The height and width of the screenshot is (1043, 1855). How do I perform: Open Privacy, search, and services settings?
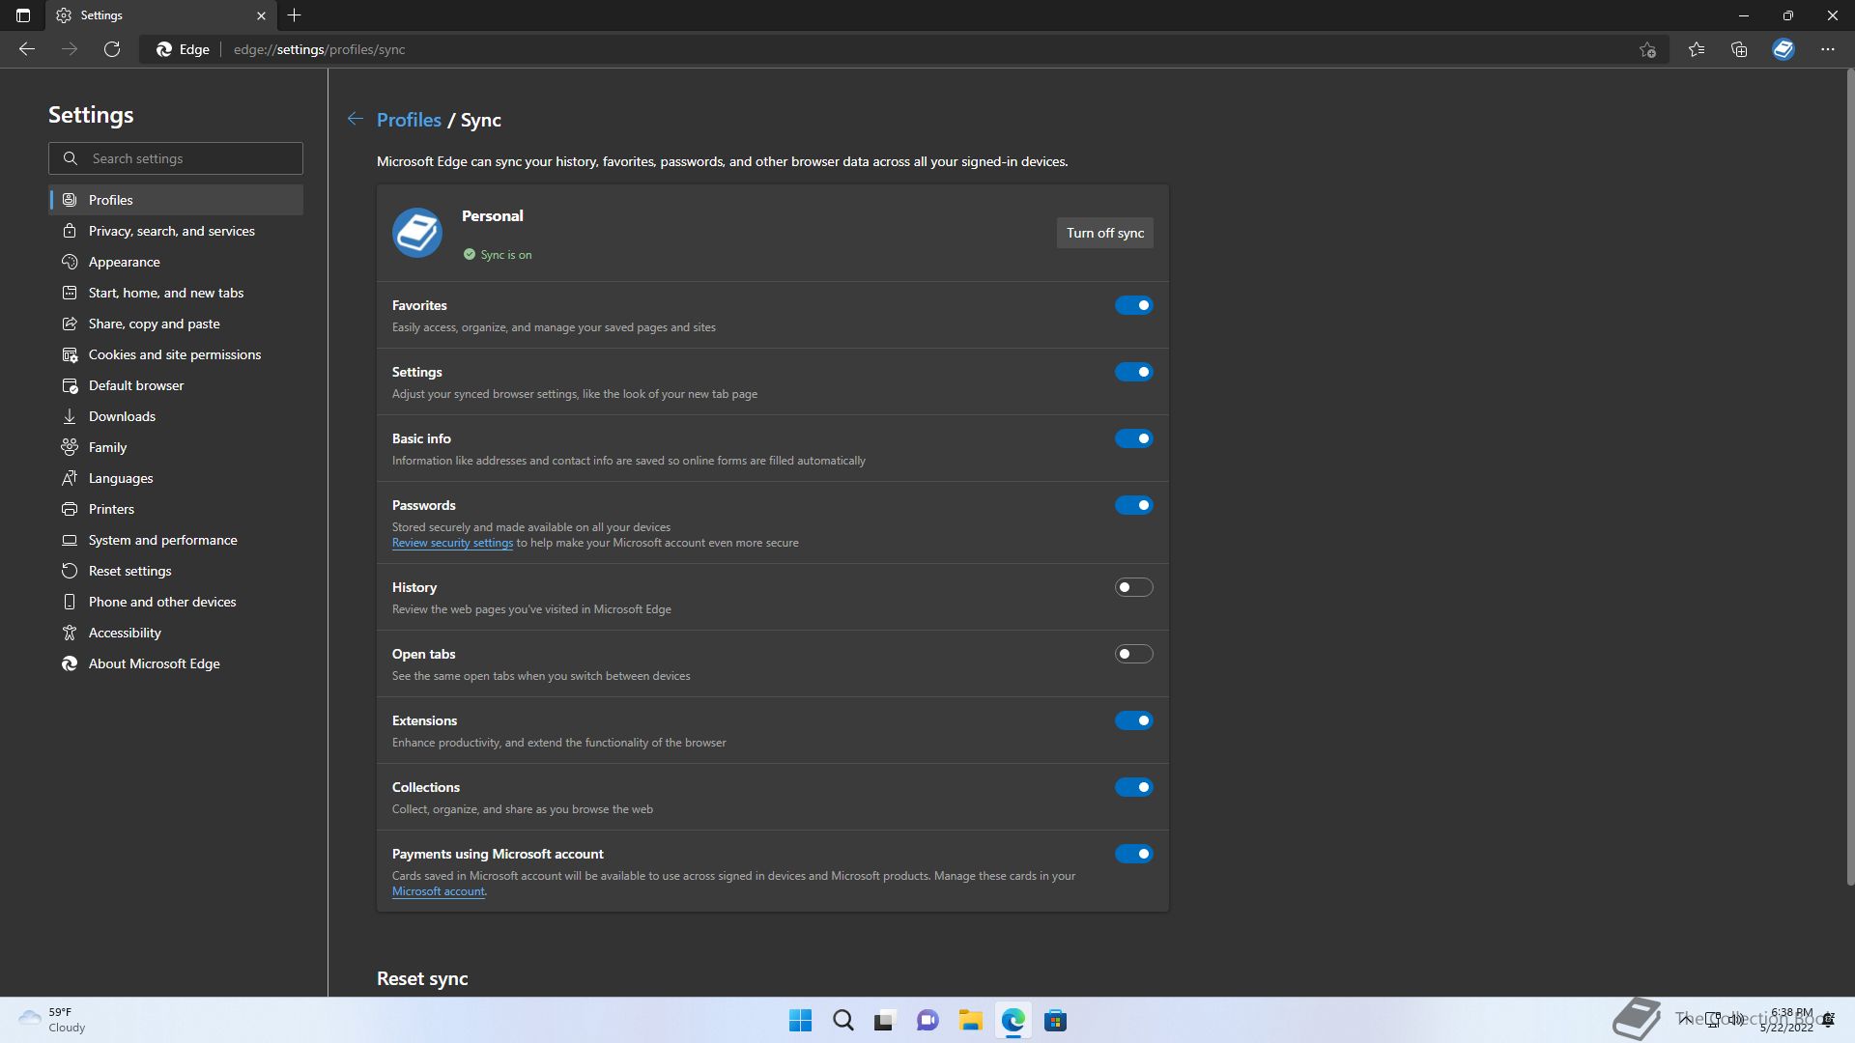[176, 231]
